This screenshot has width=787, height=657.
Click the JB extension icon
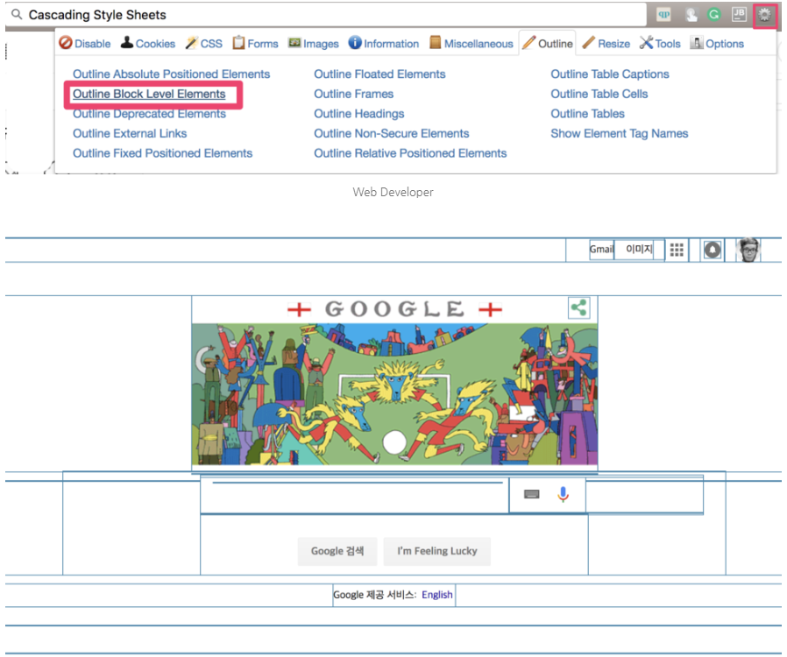click(739, 15)
